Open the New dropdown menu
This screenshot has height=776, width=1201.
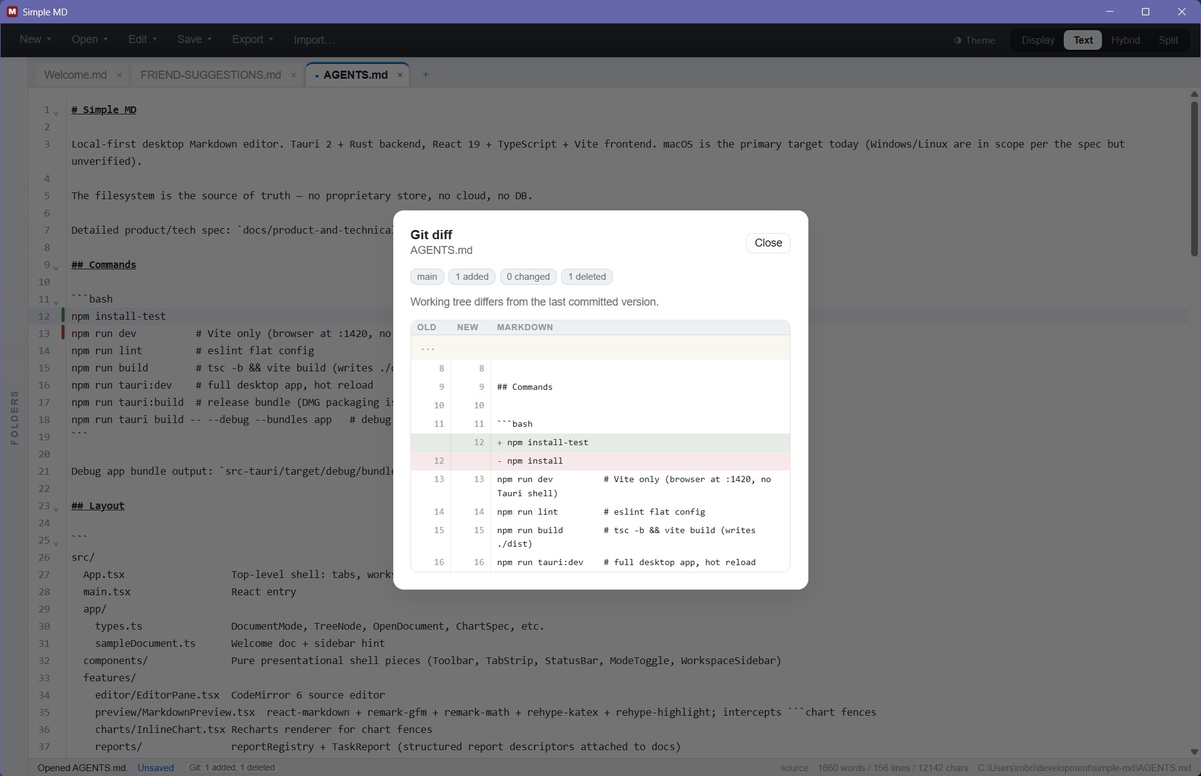35,39
